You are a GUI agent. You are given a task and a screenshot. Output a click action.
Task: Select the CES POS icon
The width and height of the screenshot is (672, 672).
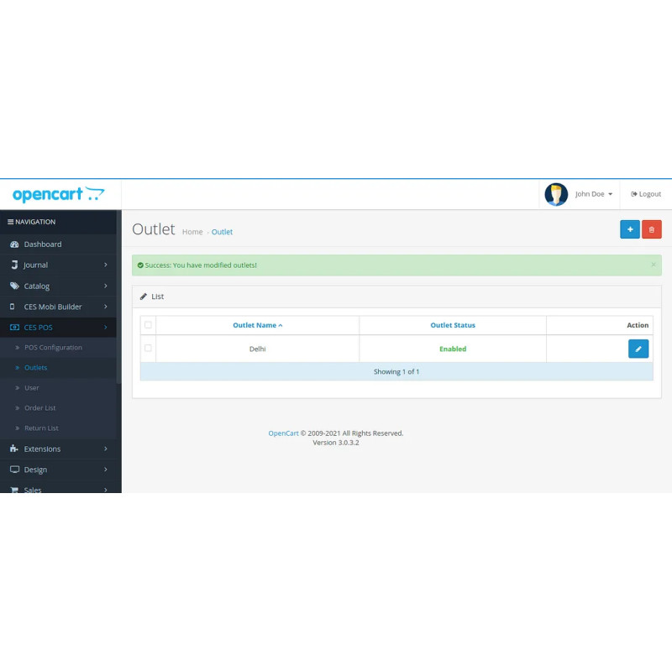[14, 327]
